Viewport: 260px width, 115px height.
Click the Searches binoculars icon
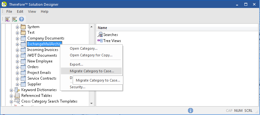[x=100, y=35]
